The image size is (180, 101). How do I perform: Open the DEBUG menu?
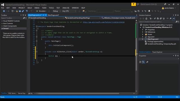(x=37, y=8)
